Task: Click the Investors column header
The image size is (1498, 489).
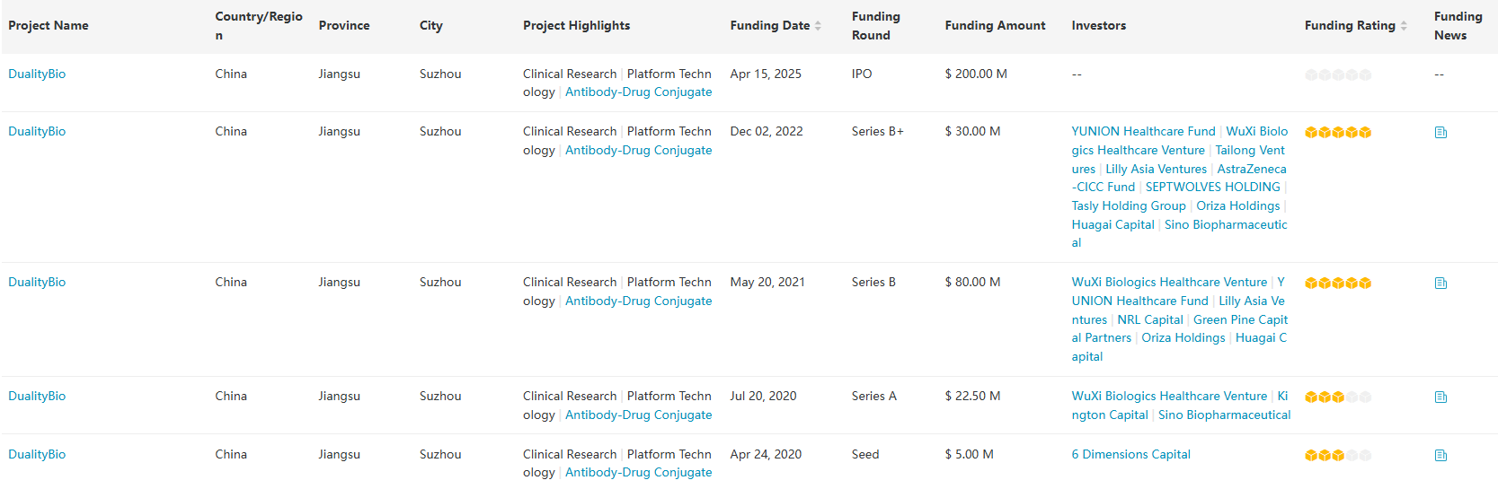Action: [1098, 26]
